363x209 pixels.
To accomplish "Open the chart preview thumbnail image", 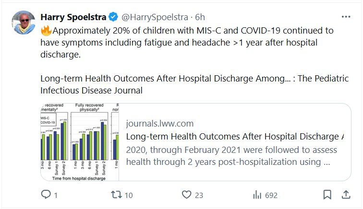I will (79, 142).
